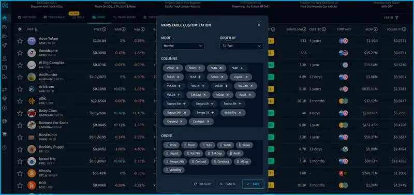Open the trophy icon in left sidebar
The height and width of the screenshot is (195, 414).
[x=4, y=99]
